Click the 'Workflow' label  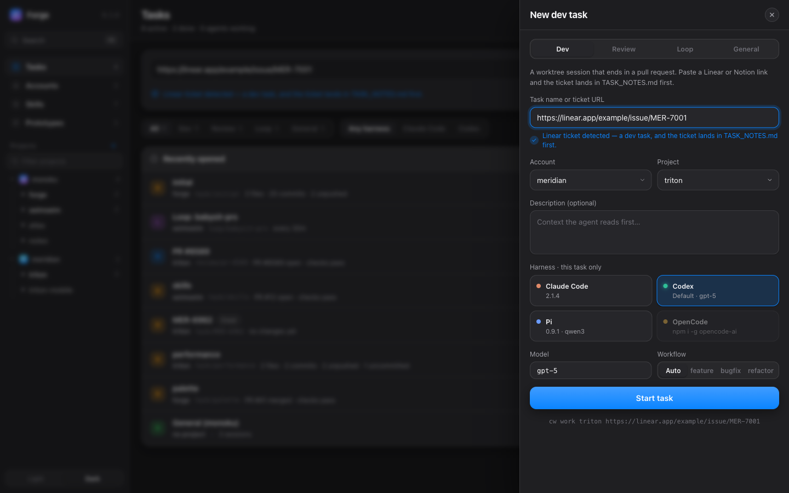pyautogui.click(x=671, y=354)
